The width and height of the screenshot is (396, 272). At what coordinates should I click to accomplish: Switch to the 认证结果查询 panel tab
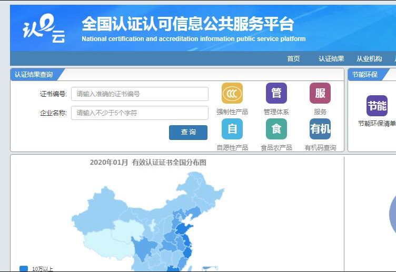[x=34, y=75]
